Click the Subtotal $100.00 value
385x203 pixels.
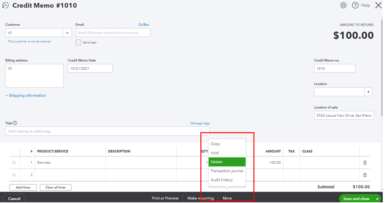[x=361, y=187]
